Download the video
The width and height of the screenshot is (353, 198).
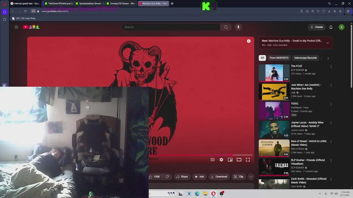point(219,177)
